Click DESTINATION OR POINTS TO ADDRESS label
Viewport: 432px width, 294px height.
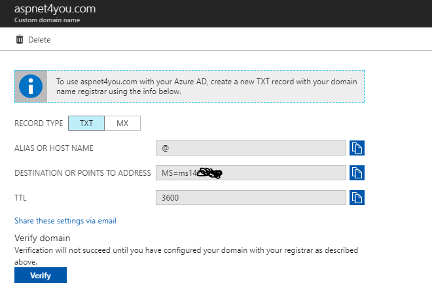pos(82,173)
